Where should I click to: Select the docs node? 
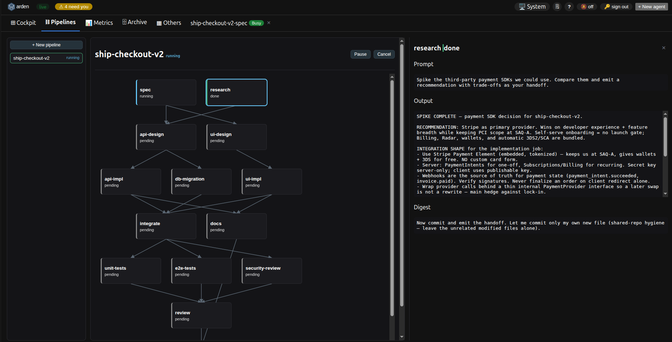click(x=237, y=226)
